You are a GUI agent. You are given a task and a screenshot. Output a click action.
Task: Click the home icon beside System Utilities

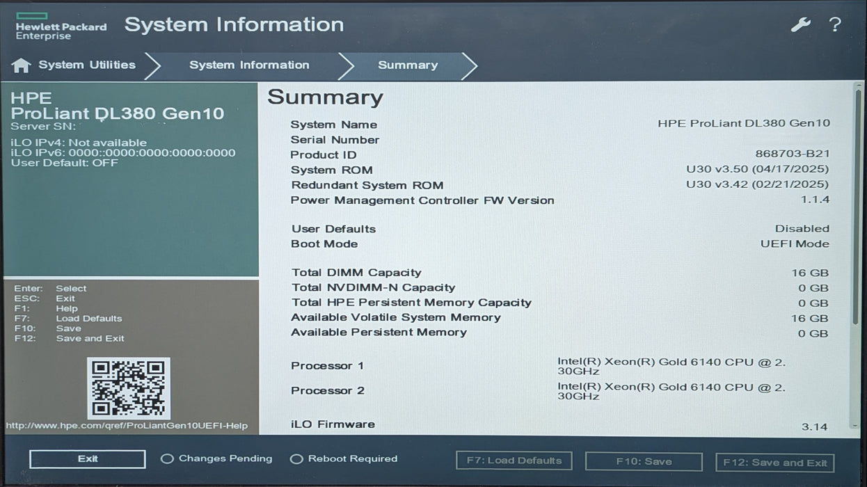pos(22,65)
